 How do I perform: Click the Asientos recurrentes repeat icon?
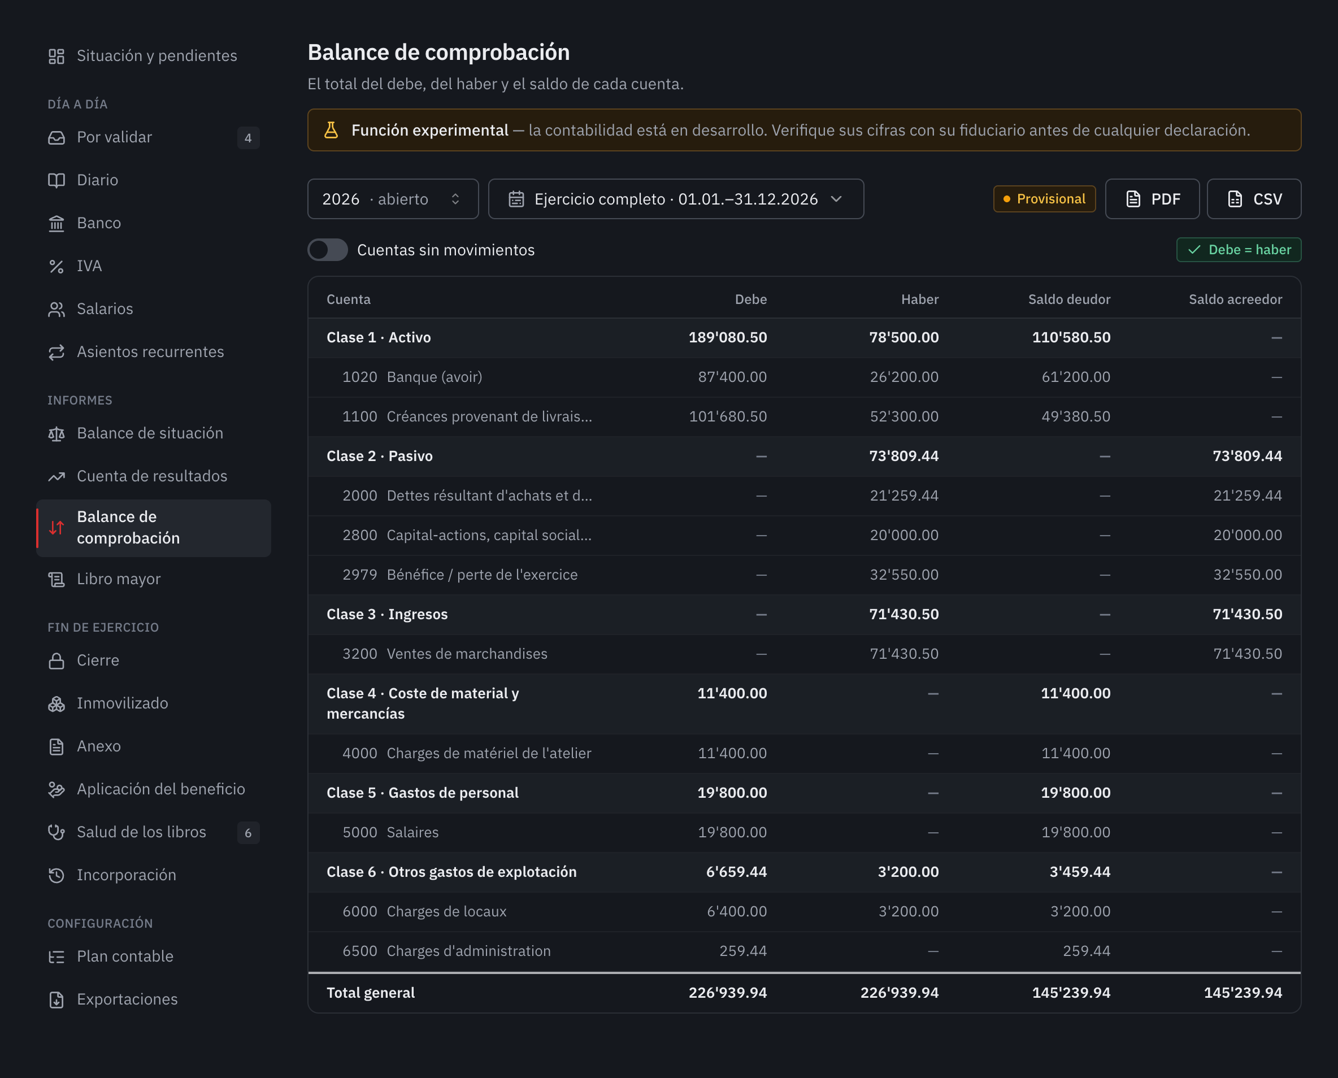(x=57, y=352)
